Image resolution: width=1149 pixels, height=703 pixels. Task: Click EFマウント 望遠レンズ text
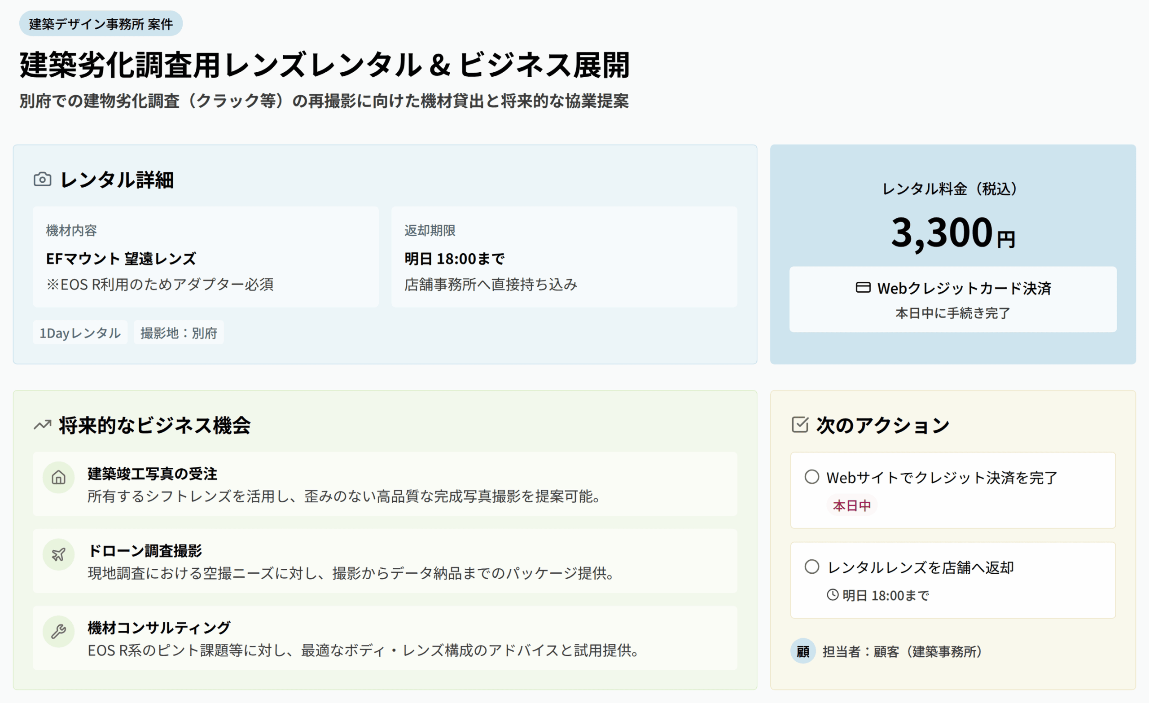point(121,259)
